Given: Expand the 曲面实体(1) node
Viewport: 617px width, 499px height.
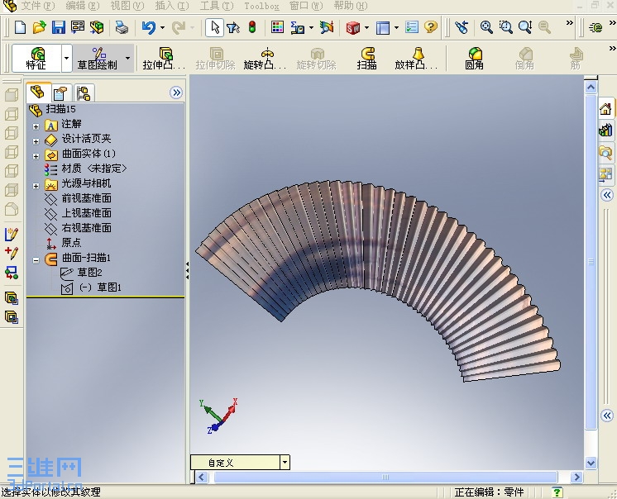Looking at the screenshot, I should pos(36,156).
